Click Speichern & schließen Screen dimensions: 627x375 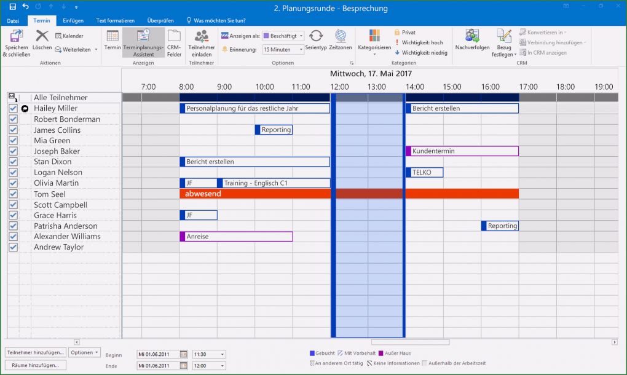[16, 43]
